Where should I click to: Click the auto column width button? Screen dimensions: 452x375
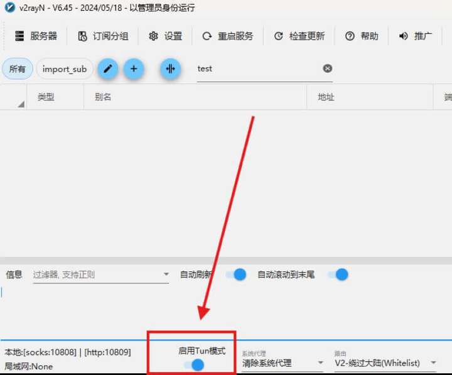point(170,68)
